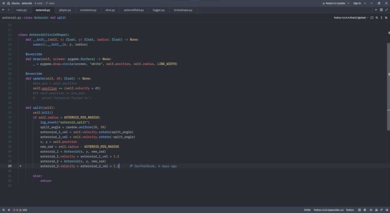Click the Sign In button
Viewport: 390px width, 213px height.
(x=357, y=3)
